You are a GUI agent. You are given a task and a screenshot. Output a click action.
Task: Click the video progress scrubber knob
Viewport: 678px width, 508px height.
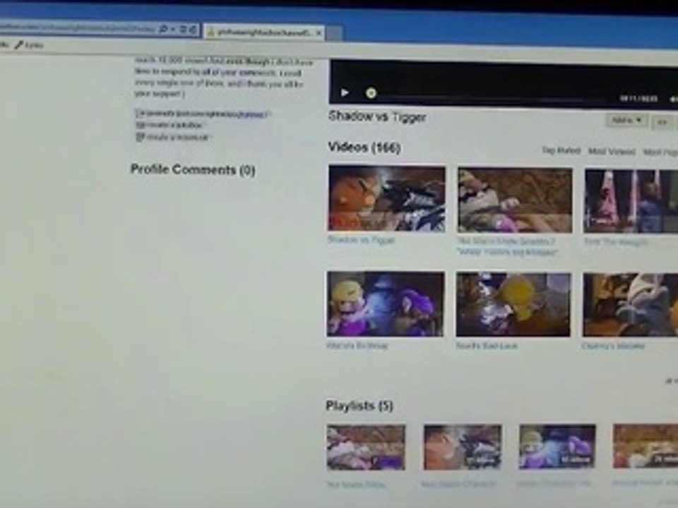371,93
